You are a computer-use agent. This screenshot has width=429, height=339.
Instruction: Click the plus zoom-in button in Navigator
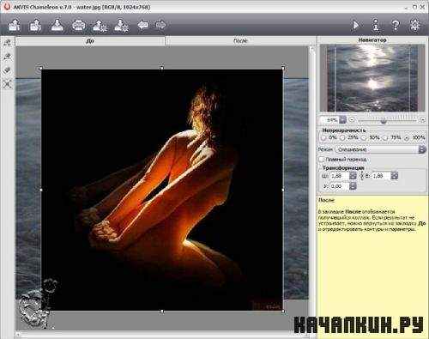point(423,120)
